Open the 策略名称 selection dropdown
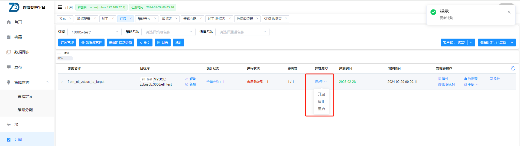This screenshot has width=520, height=146. pos(168,32)
